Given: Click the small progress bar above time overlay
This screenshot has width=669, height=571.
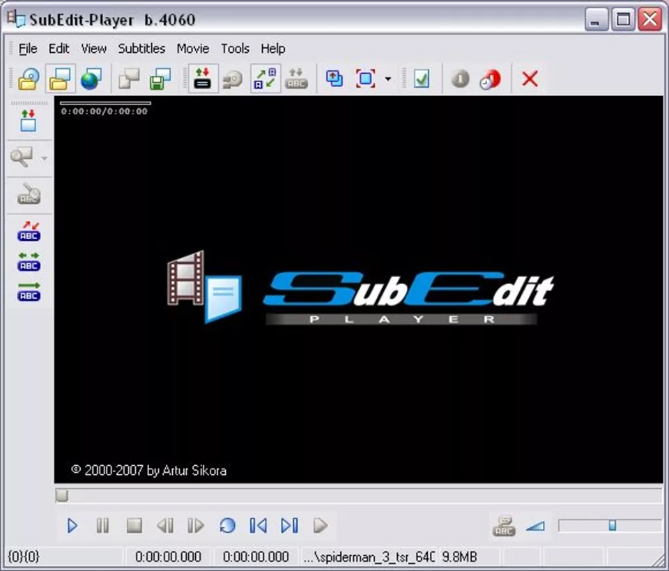Looking at the screenshot, I should tap(105, 103).
